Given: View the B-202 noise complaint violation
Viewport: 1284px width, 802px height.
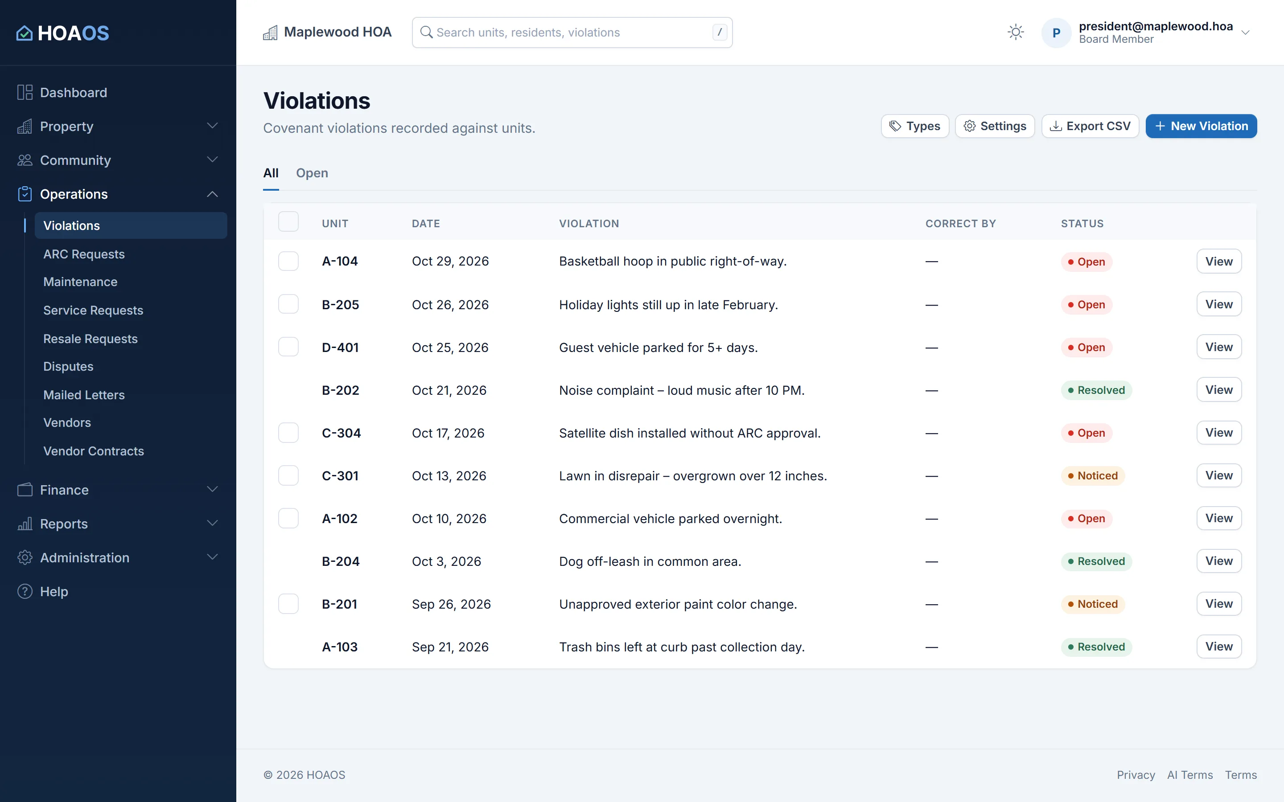Looking at the screenshot, I should coord(1219,390).
